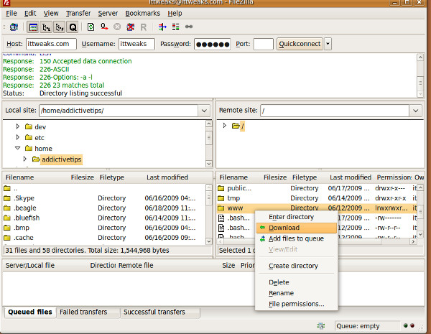
Task: Click the queue status bar icon
Action: coord(321,326)
